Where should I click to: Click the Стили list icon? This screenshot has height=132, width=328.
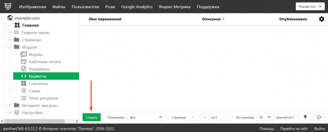[x=24, y=91]
